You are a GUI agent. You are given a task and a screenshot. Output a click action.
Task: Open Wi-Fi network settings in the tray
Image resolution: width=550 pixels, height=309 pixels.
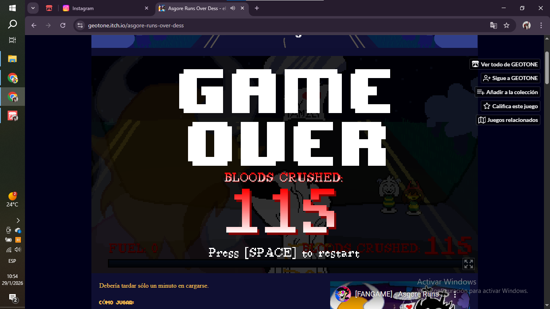pos(8,249)
